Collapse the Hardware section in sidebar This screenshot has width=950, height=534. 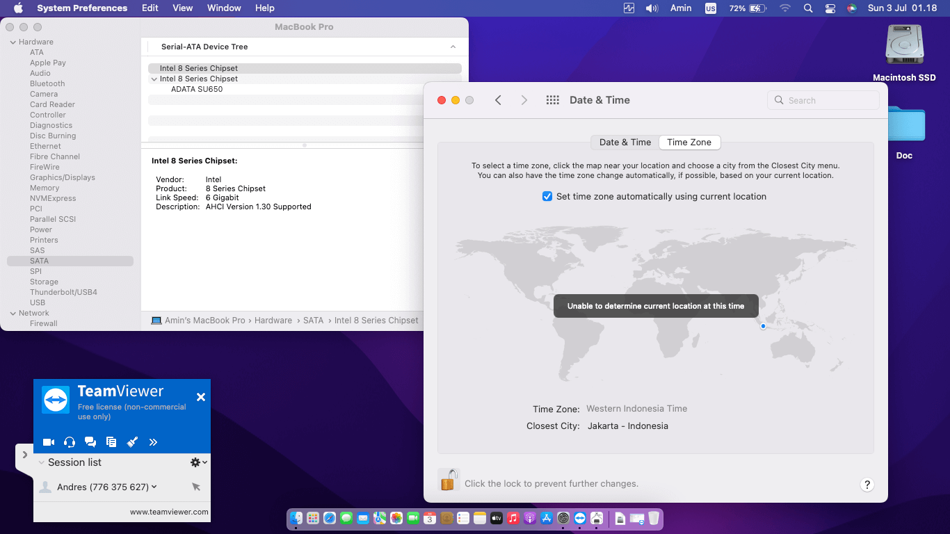(x=12, y=42)
